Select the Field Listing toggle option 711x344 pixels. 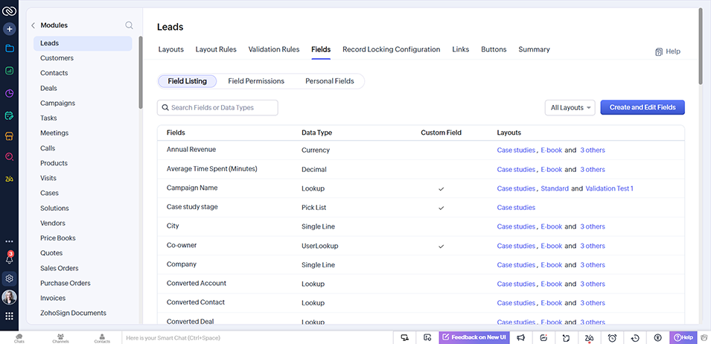click(188, 81)
